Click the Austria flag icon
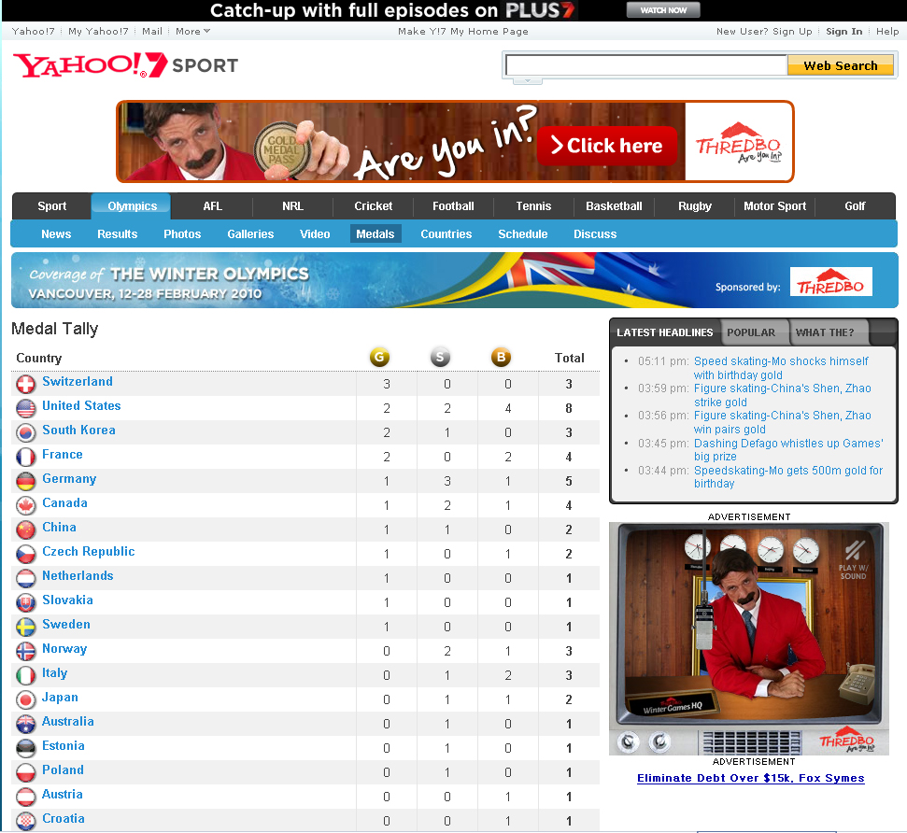Image resolution: width=907 pixels, height=833 pixels. 25,798
